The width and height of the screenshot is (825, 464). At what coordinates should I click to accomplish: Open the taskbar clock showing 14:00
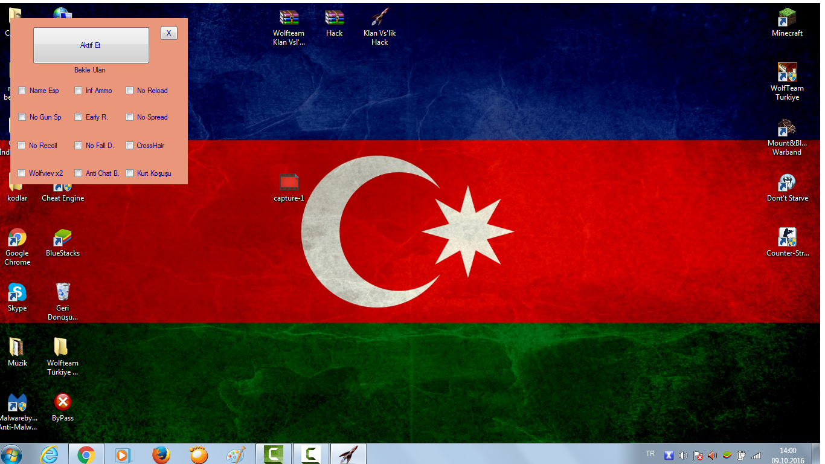pyautogui.click(x=788, y=455)
